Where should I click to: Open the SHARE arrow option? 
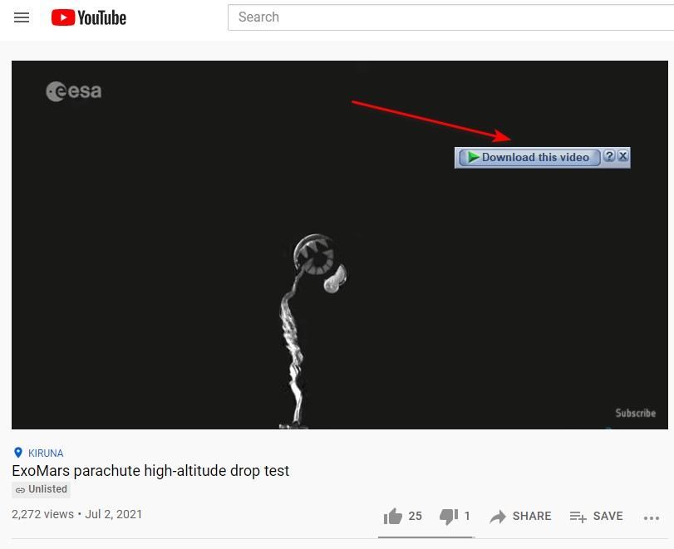pyautogui.click(x=520, y=517)
